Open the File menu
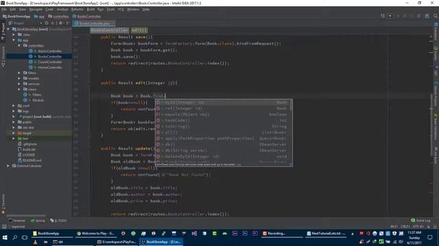 (x=4, y=9)
